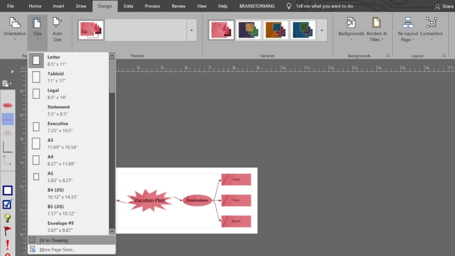Click the Share button
The height and width of the screenshot is (256, 455).
point(444,6)
